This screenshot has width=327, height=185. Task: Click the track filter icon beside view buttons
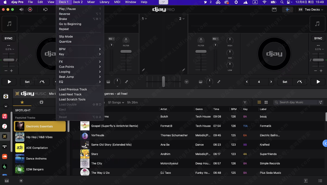(245, 102)
